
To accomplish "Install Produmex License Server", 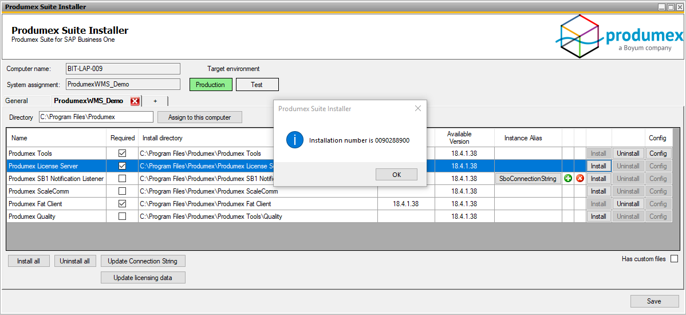I will [x=598, y=166].
